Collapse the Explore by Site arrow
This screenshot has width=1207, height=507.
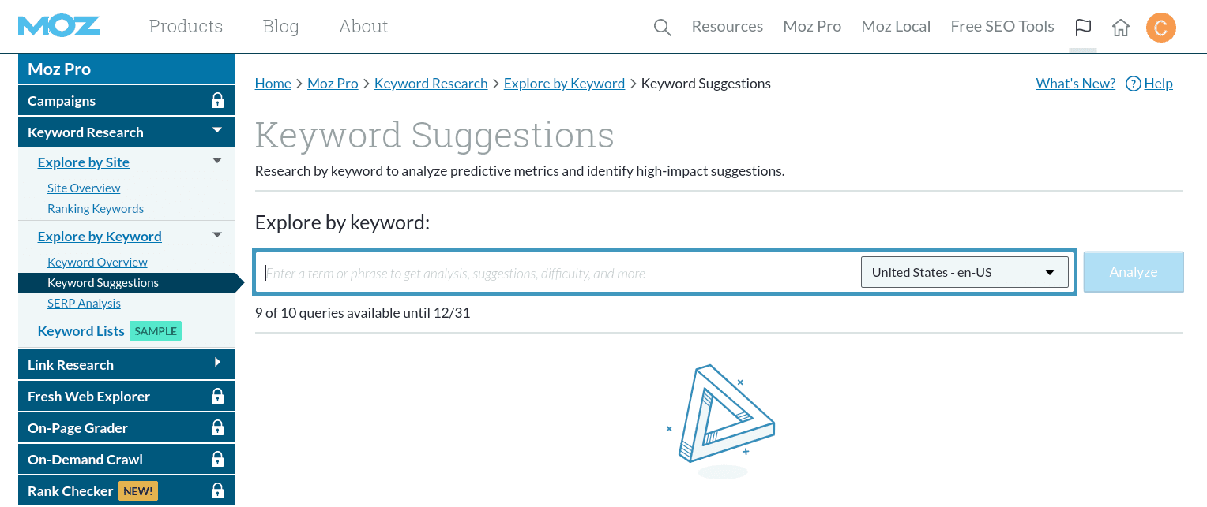click(x=218, y=161)
